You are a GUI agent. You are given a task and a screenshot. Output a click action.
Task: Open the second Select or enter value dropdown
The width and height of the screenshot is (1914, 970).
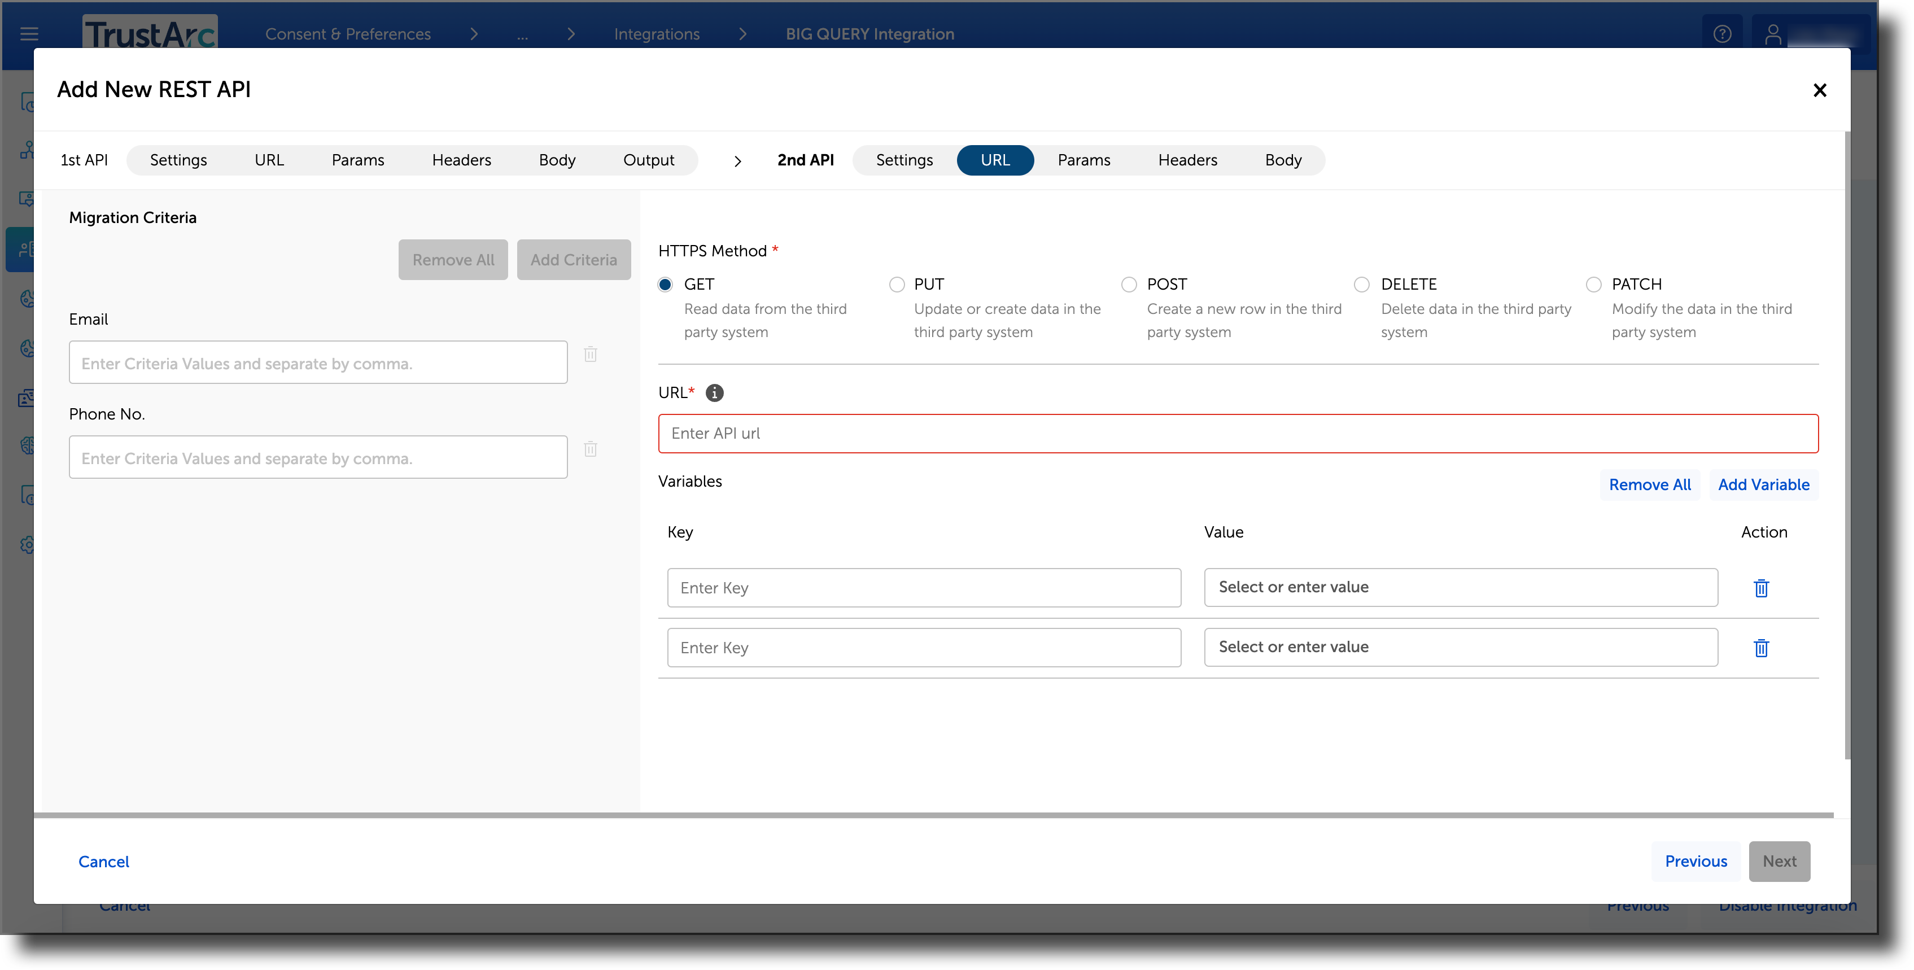pyautogui.click(x=1461, y=648)
